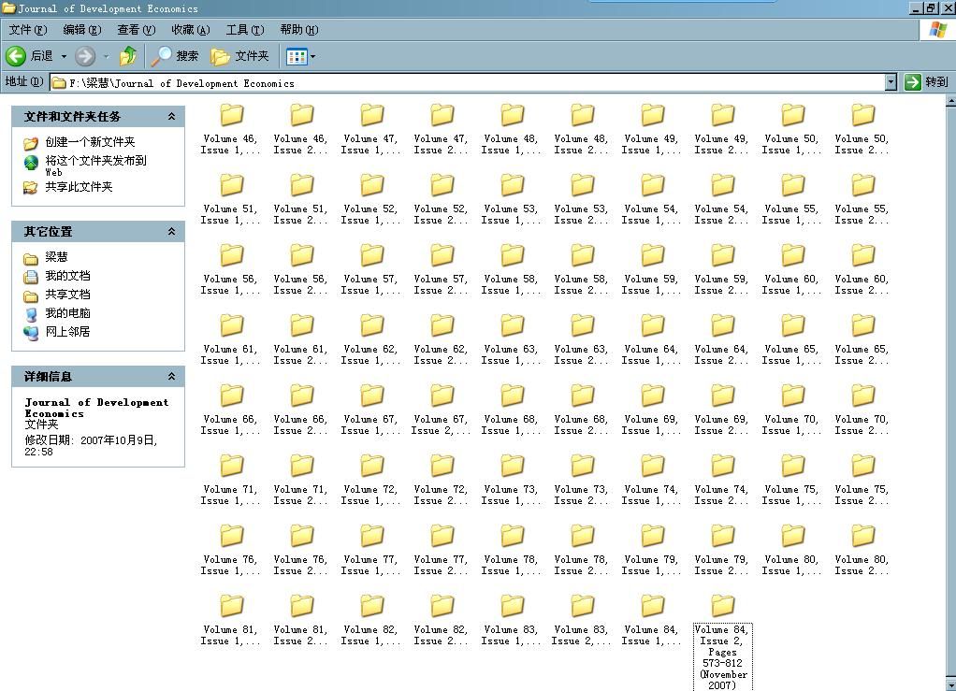The height and width of the screenshot is (691, 956).
Task: Collapse the 其它位置 panel
Action: [171, 232]
